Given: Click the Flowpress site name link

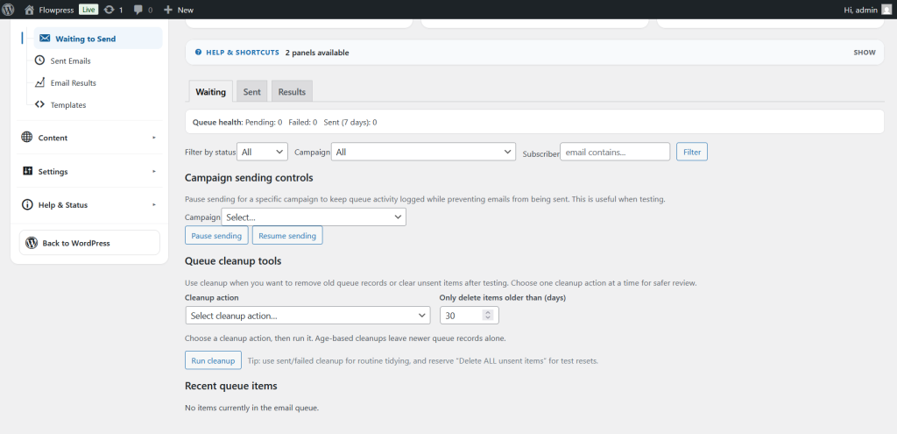Looking at the screenshot, I should [56, 10].
